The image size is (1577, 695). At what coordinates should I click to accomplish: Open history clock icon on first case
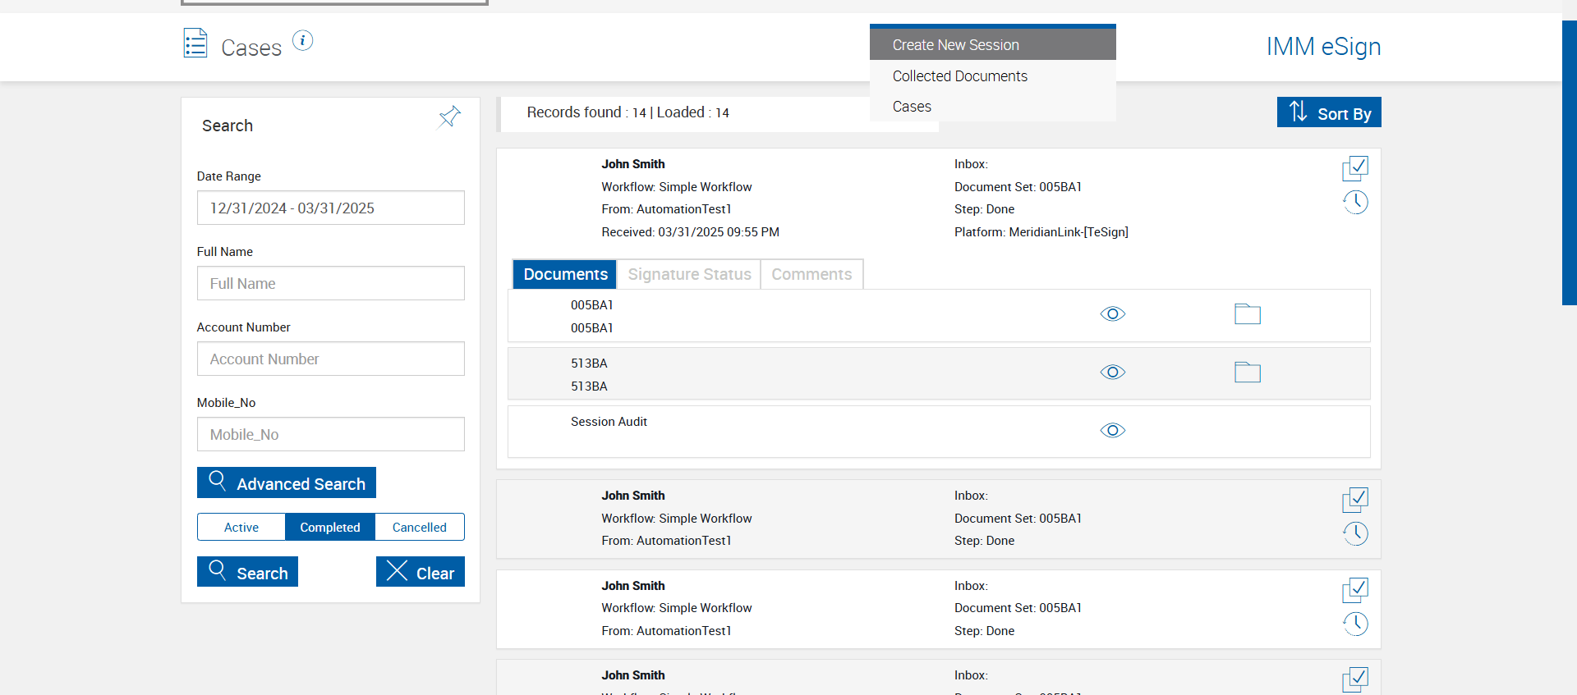tap(1355, 202)
